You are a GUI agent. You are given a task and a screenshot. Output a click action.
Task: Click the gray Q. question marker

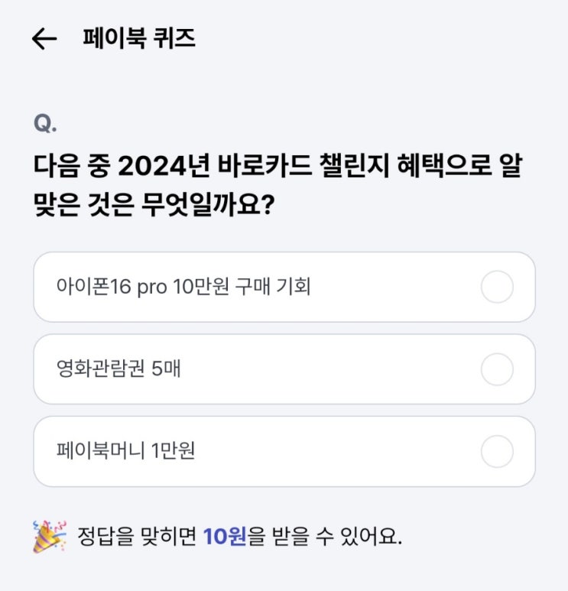click(x=45, y=123)
